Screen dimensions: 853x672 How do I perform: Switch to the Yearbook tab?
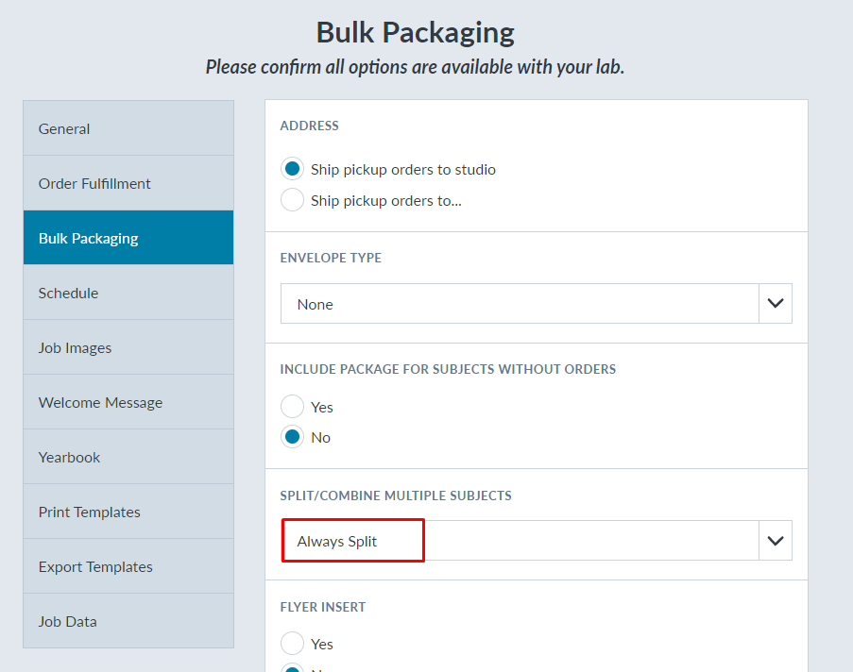128,457
